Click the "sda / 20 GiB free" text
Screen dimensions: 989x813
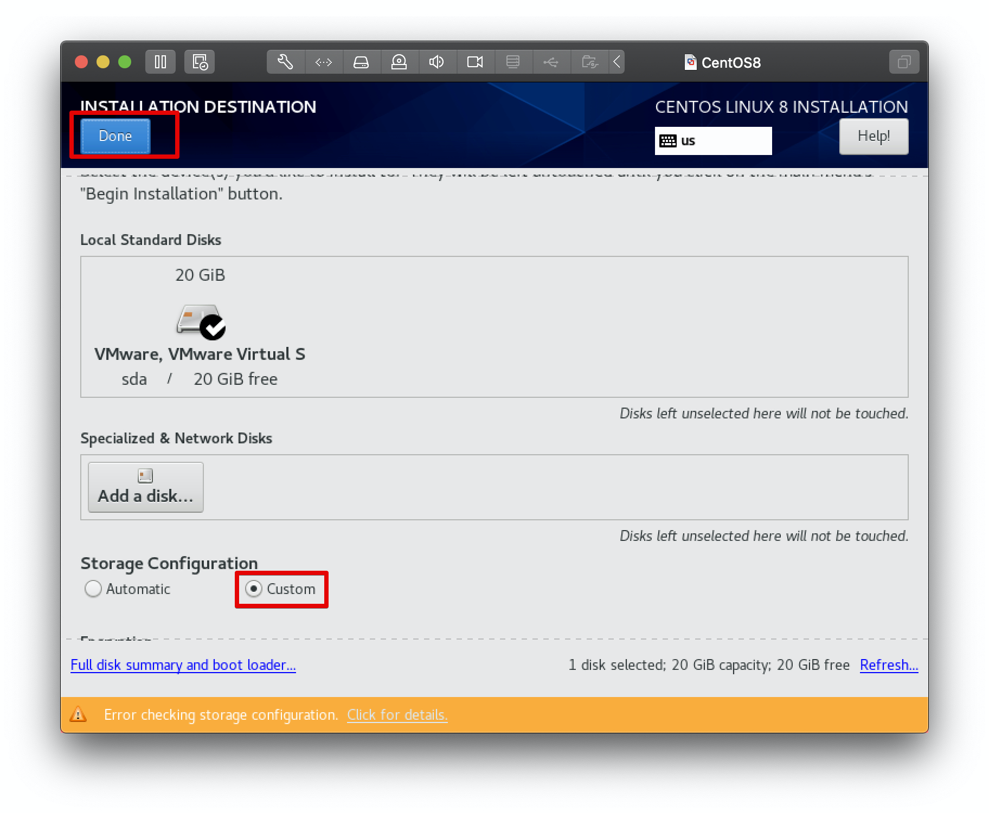coord(200,379)
